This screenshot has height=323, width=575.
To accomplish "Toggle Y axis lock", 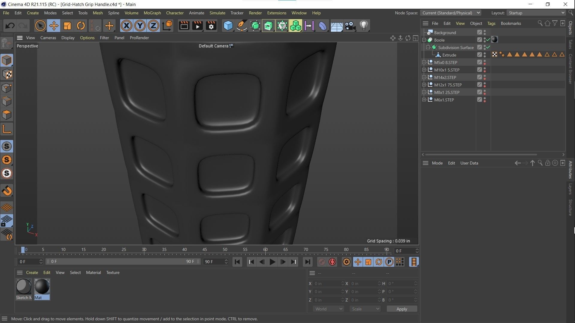I will [x=140, y=26].
